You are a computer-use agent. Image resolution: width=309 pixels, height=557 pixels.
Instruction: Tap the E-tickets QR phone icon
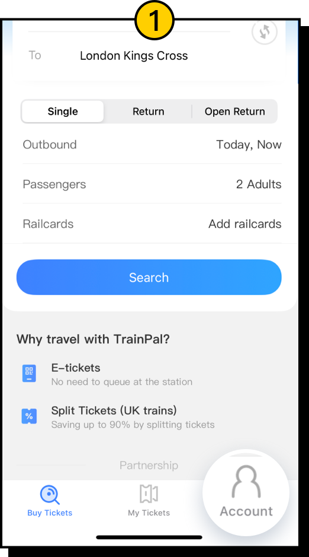pyautogui.click(x=29, y=374)
